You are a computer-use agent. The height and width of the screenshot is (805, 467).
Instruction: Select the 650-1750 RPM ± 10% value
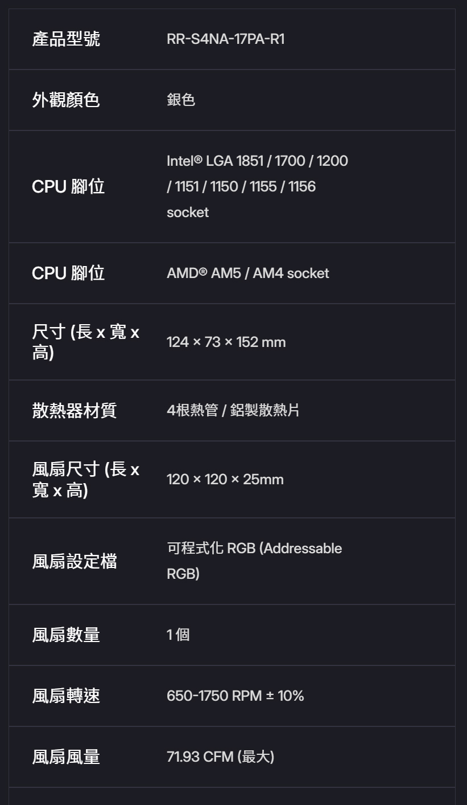tap(235, 696)
